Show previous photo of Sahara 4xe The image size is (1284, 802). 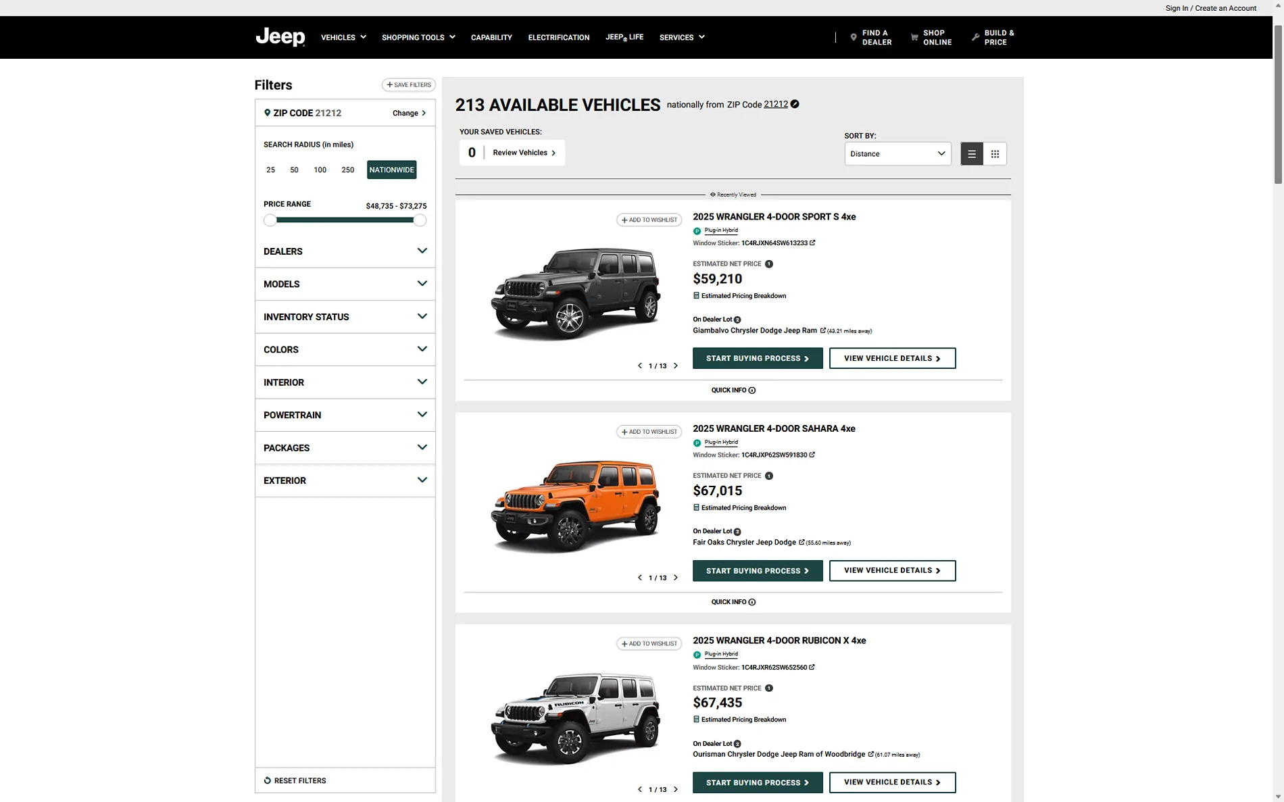(x=640, y=578)
